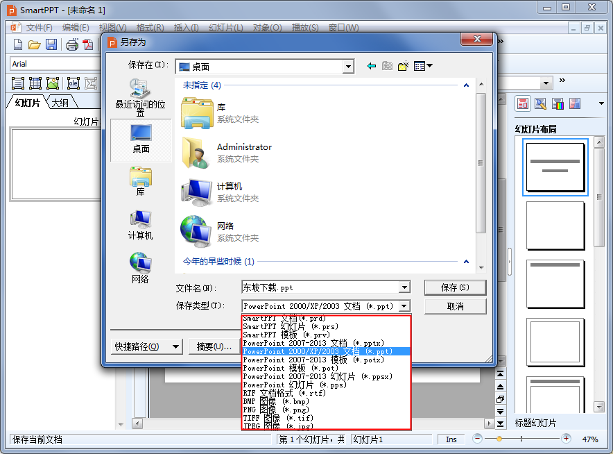613x454 pixels.
Task: Open the 插入(I) menu
Action: (186, 28)
